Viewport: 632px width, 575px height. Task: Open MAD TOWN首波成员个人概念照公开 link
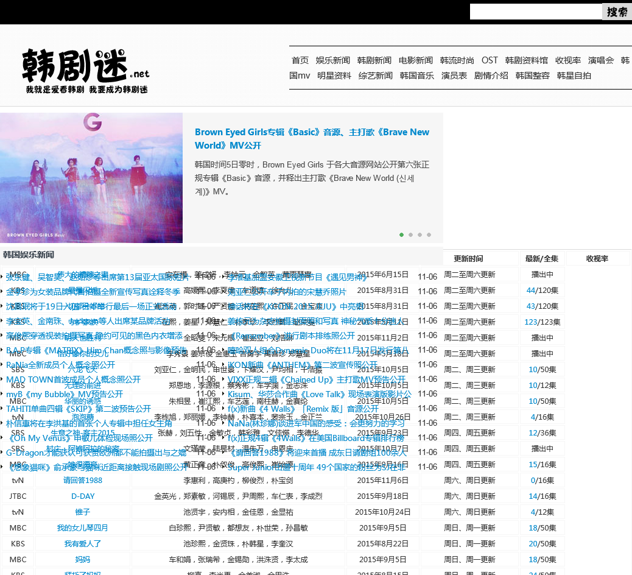73,379
